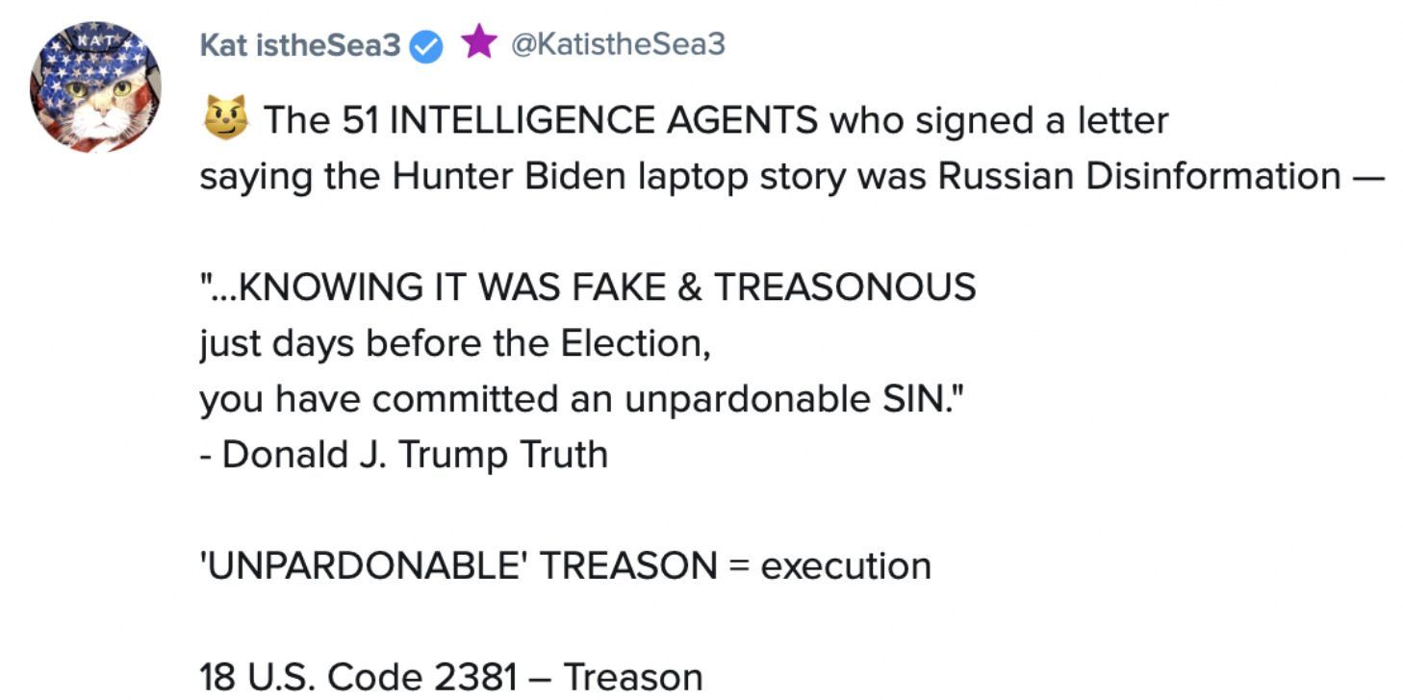
Task: Open the cat profile avatar picture
Action: (94, 87)
